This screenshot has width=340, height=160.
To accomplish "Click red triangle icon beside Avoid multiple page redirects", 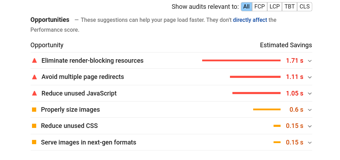I will coord(34,77).
